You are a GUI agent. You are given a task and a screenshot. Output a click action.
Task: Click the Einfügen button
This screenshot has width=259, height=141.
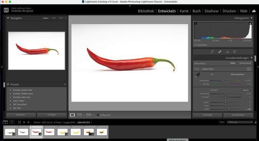tap(52, 115)
